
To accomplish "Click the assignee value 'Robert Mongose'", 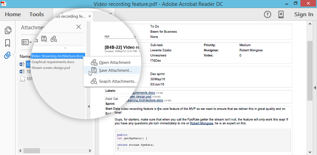I will pos(251,50).
